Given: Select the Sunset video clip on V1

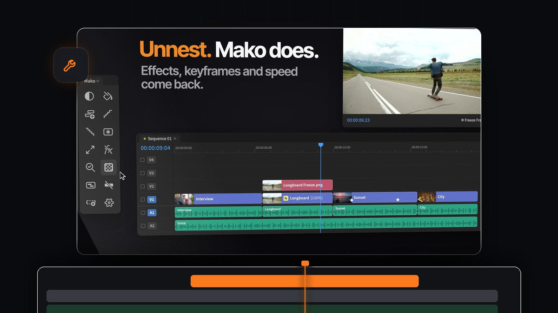Looking at the screenshot, I should pos(375,198).
